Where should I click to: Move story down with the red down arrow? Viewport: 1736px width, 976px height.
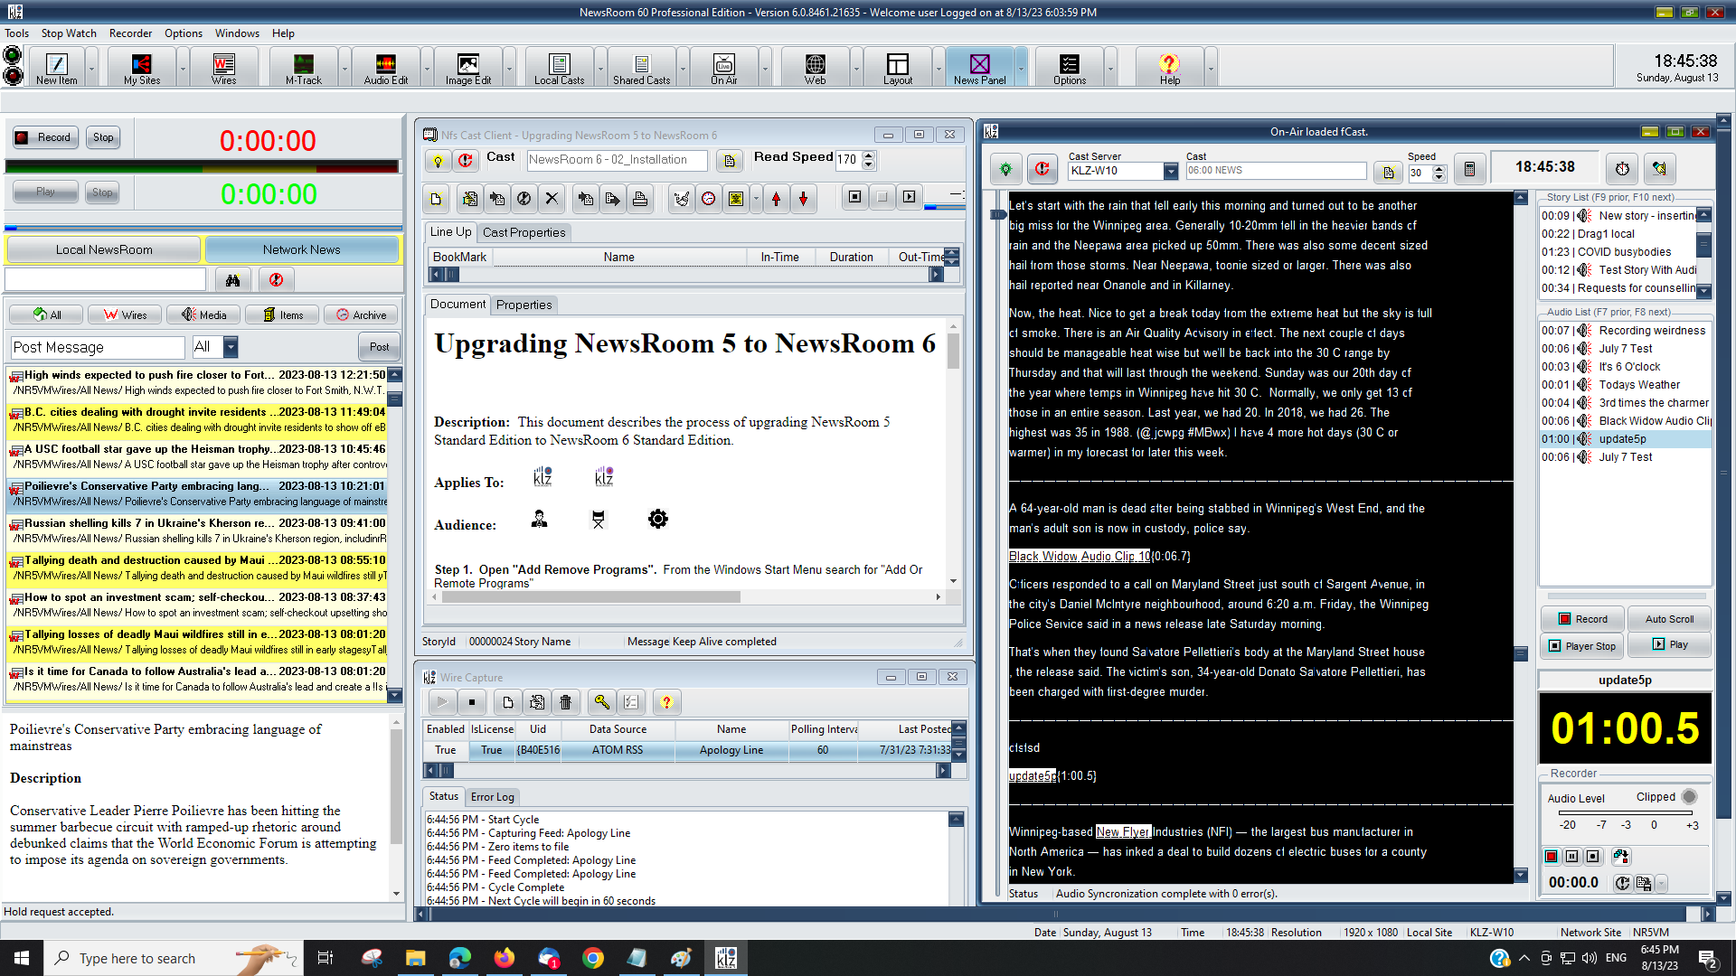click(803, 199)
